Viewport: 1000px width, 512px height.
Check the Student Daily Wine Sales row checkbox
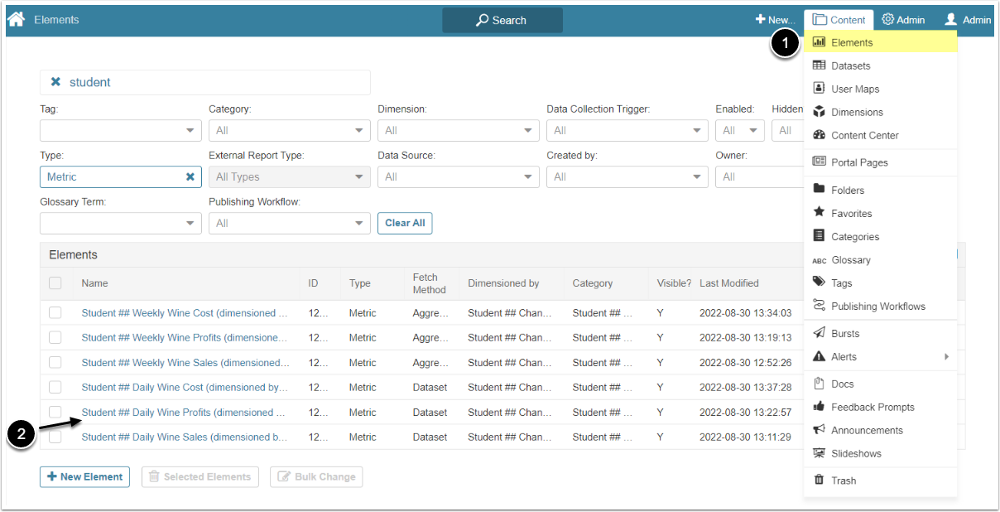click(55, 437)
